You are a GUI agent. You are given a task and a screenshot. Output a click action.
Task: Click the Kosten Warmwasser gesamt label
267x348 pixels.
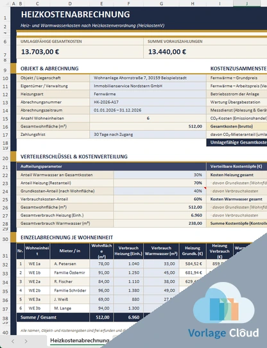pyautogui.click(x=236, y=199)
